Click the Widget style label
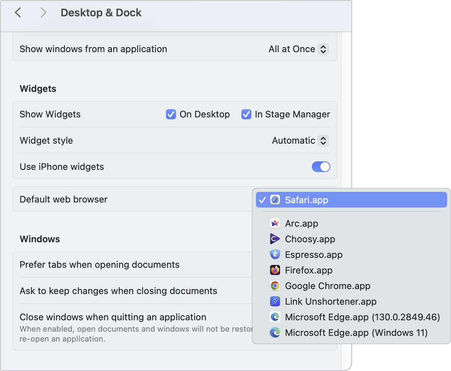 [x=46, y=140]
